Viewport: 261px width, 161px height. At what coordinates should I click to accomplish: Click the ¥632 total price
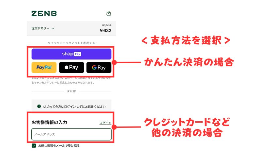105,31
